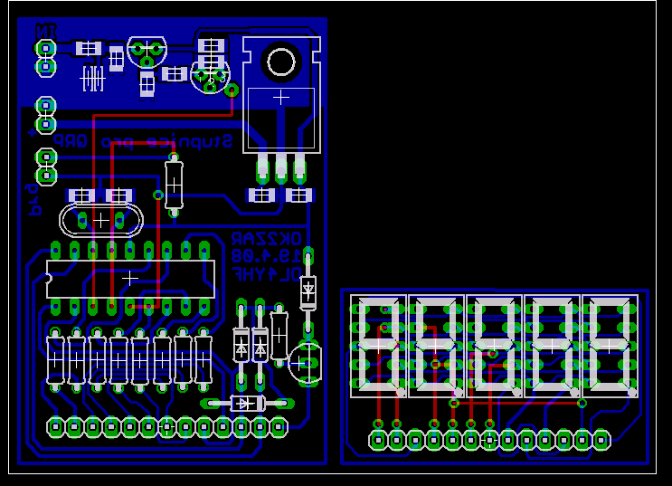Screen dimensions: 672x486
Task: Click the round transistor beside the IN connector
Action: pyautogui.click(x=147, y=50)
